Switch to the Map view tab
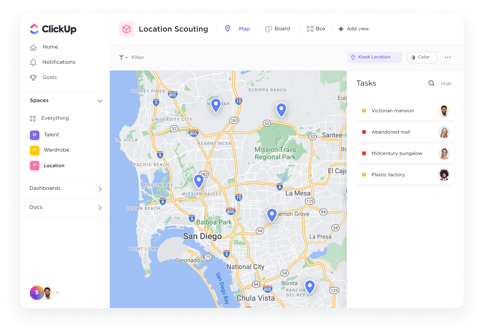Image resolution: width=484 pixels, height=335 pixels. [237, 29]
